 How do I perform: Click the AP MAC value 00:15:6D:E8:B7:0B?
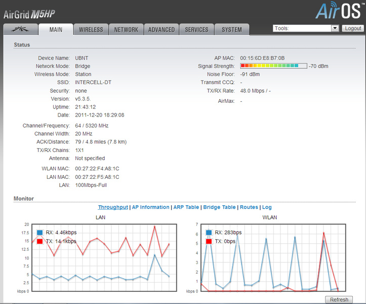[x=262, y=58]
